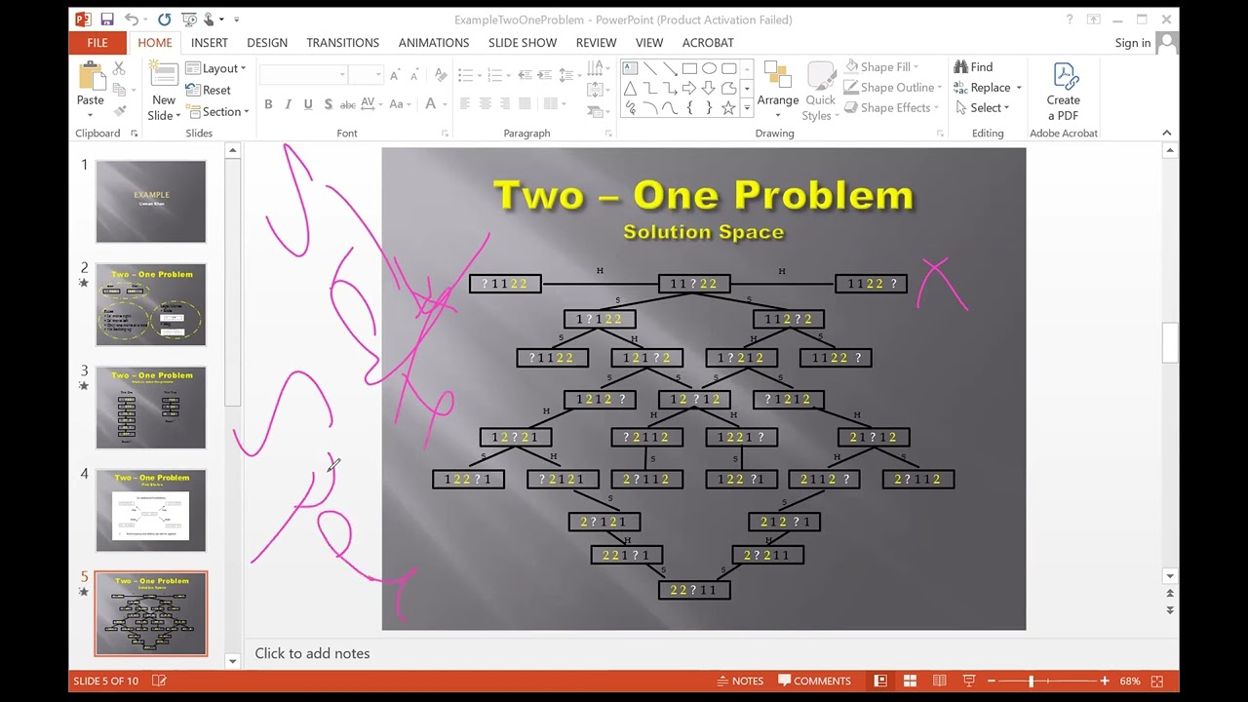
Task: Toggle Align Right paragraph alignment
Action: click(x=505, y=104)
